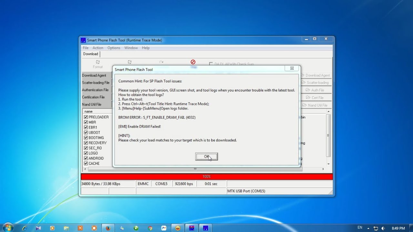The height and width of the screenshot is (232, 413).
Task: Click the Flash Tool title bar app icon
Action: 83,40
